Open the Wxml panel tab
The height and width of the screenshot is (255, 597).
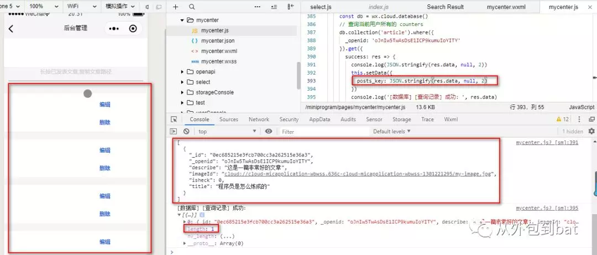click(x=451, y=119)
